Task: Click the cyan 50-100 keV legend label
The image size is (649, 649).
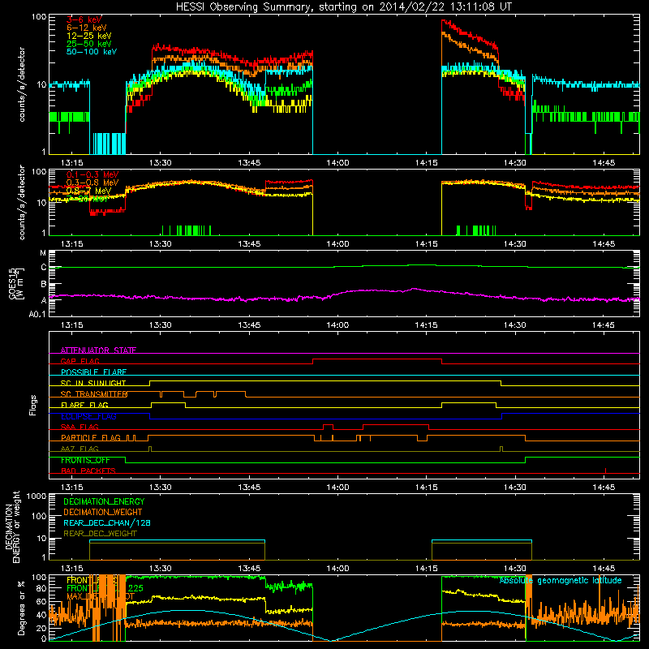Action: (92, 51)
